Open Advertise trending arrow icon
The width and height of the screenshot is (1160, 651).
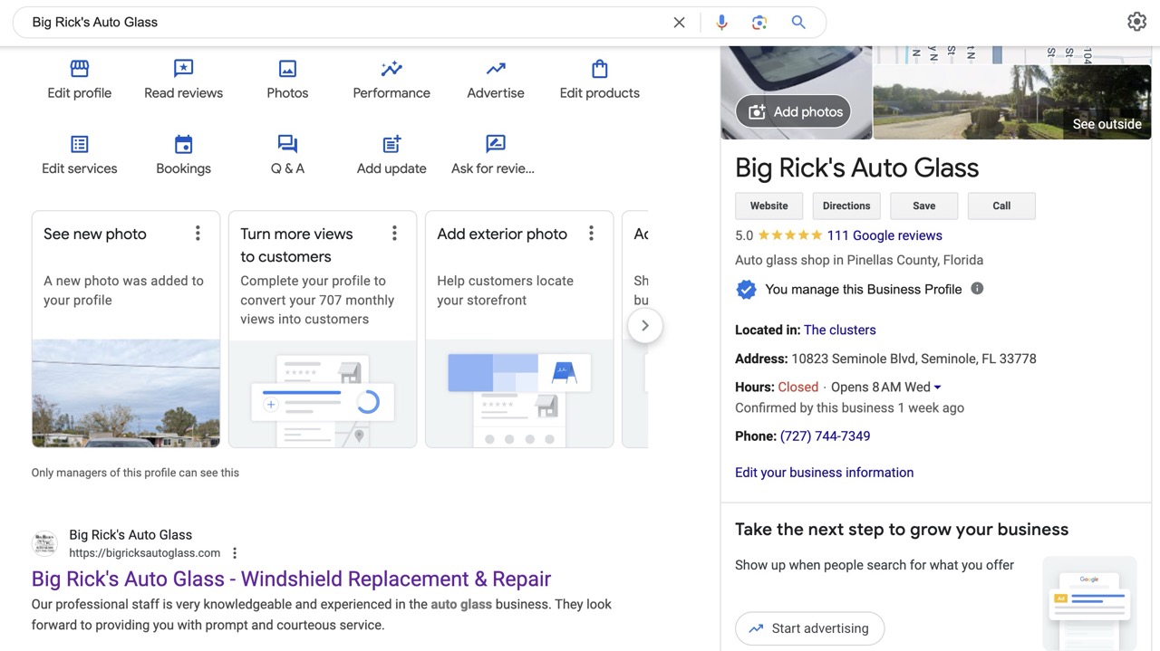496,69
